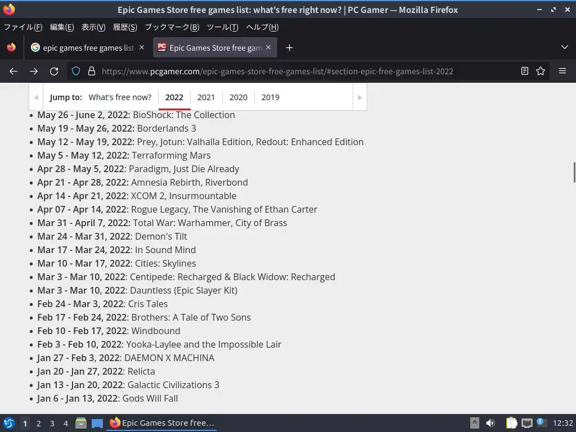Click the page vertical scrollbar thumb

[x=574, y=172]
